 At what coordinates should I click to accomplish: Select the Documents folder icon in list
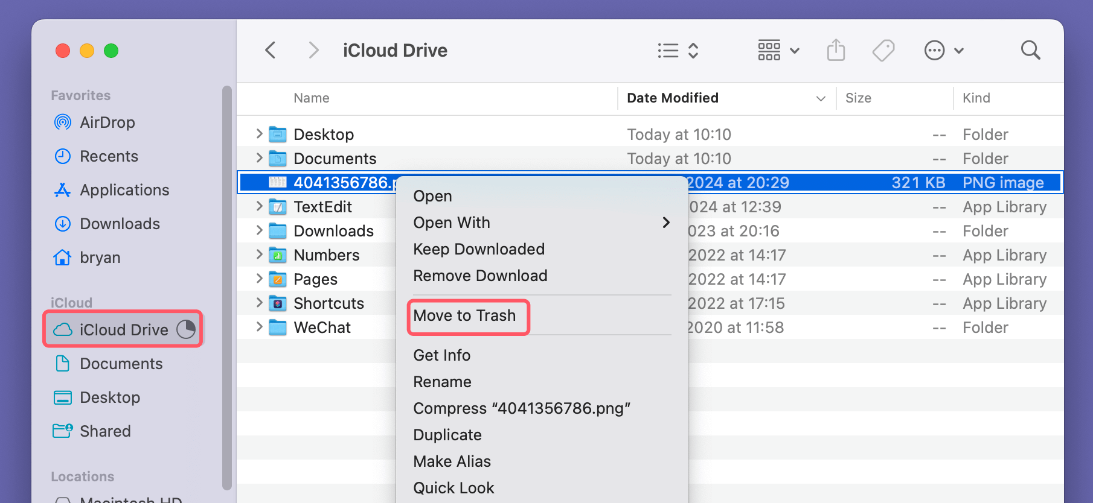click(278, 158)
